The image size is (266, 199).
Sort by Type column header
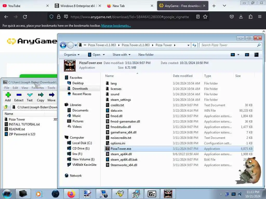pyautogui.click(x=218, y=76)
